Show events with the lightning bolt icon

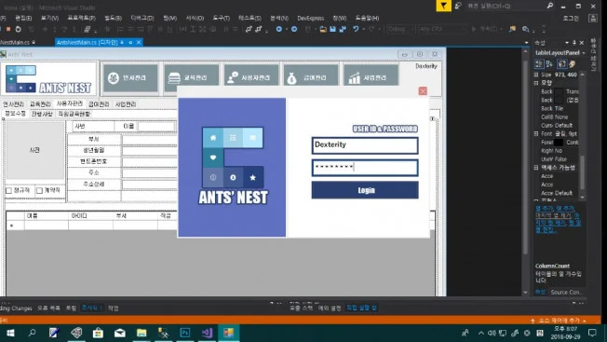tap(573, 64)
